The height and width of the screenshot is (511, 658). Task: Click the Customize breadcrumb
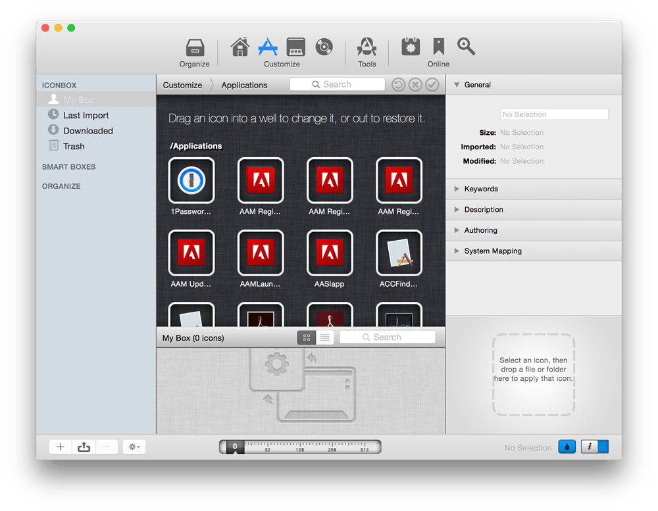pyautogui.click(x=182, y=85)
